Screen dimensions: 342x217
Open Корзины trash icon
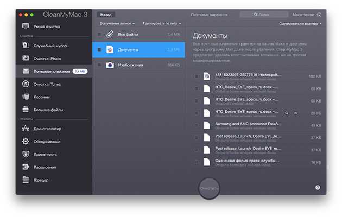26,97
